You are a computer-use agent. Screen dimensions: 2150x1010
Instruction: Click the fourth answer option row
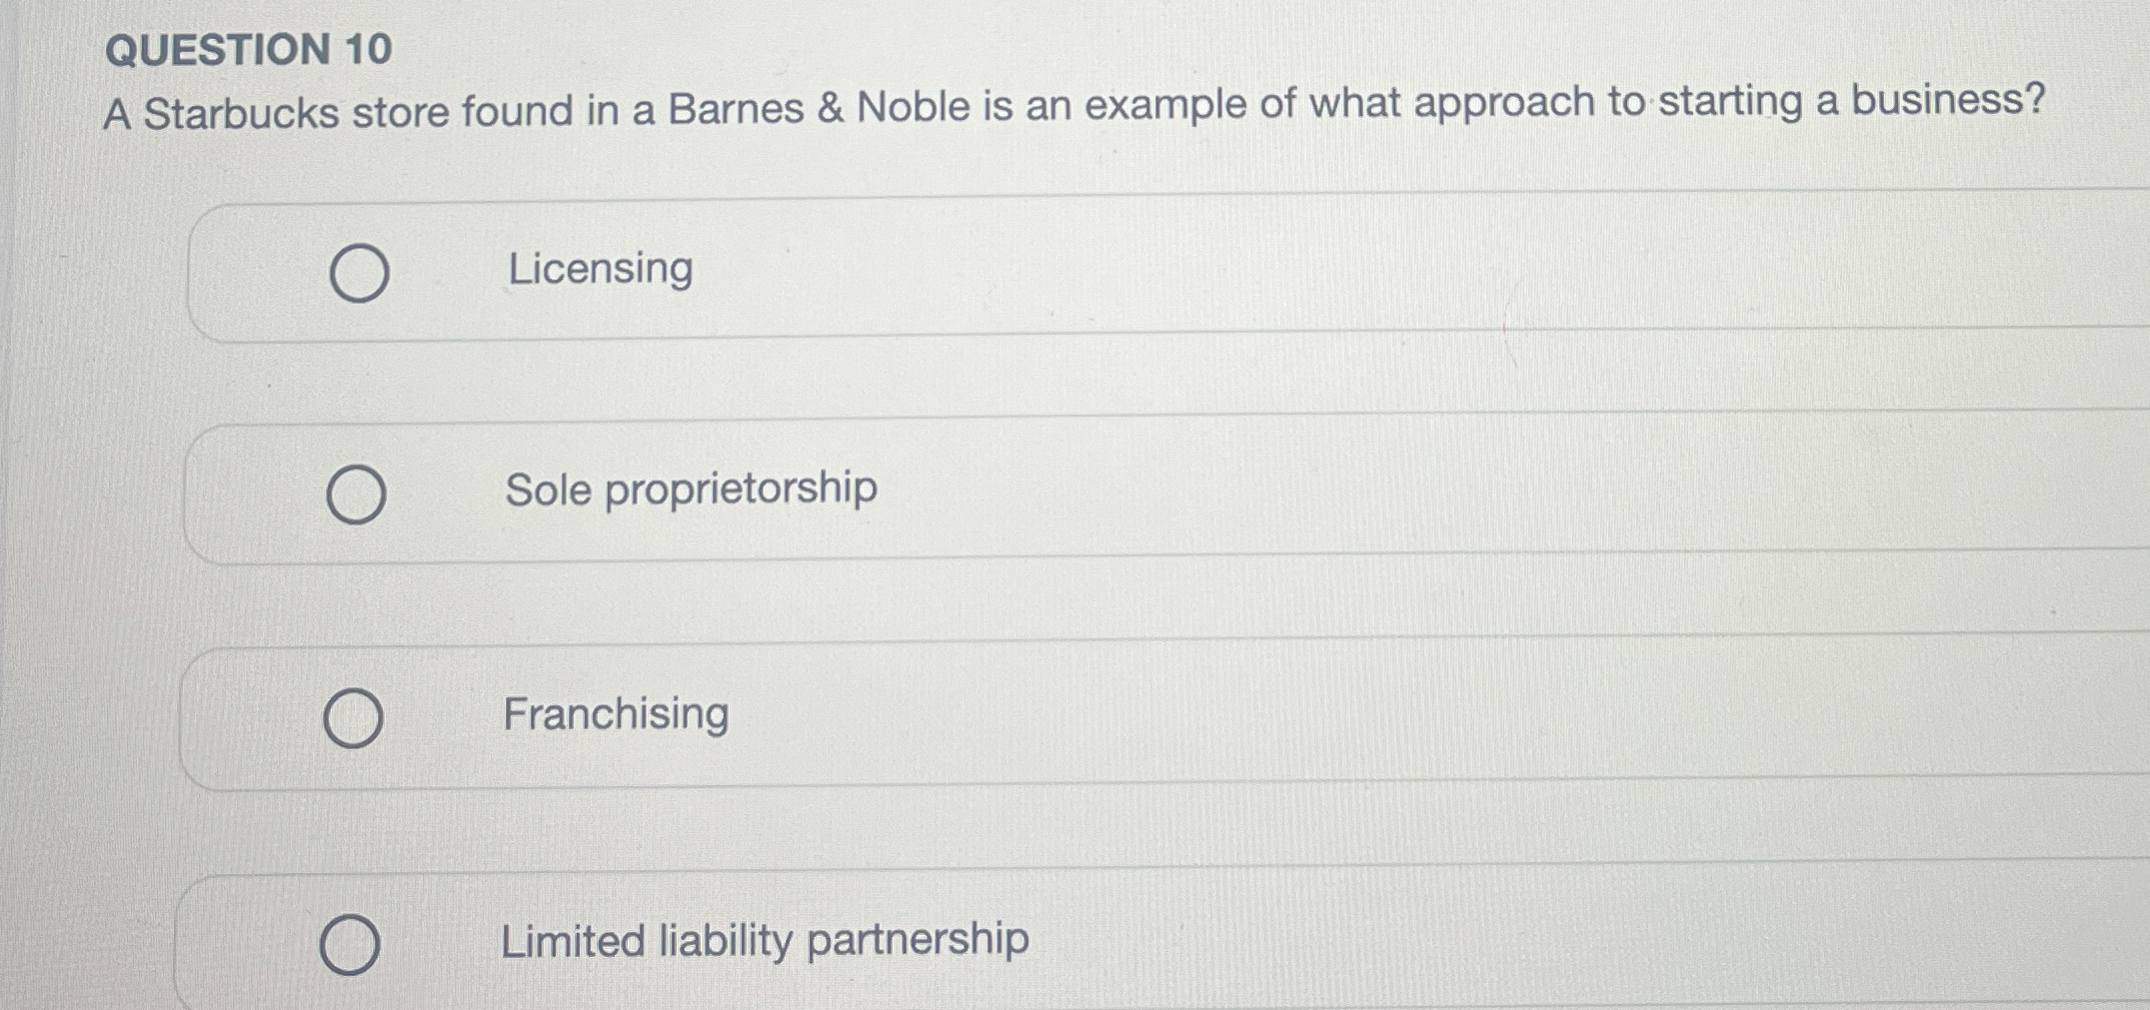pyautogui.click(x=1000, y=939)
